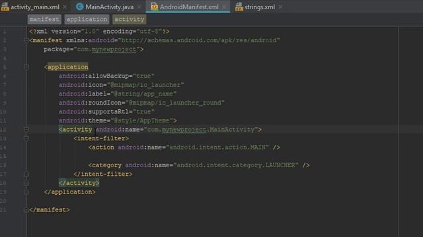Click the android:allowBackup attribute

click(94, 76)
